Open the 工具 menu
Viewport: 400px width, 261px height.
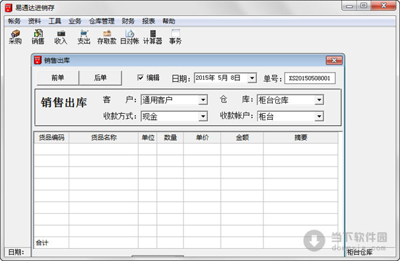click(x=55, y=21)
